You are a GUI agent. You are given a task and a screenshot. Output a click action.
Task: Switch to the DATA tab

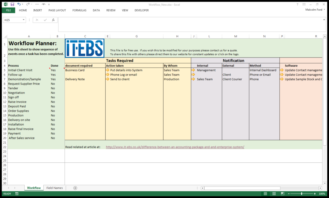[96, 10]
